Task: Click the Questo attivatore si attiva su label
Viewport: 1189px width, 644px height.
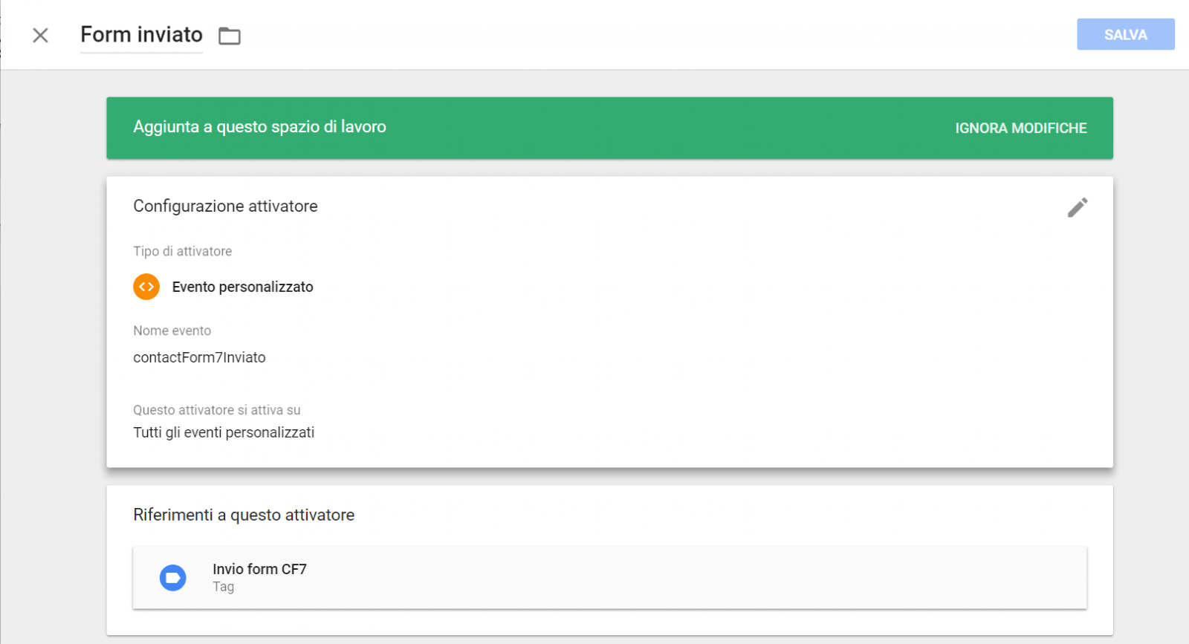Action: (217, 410)
